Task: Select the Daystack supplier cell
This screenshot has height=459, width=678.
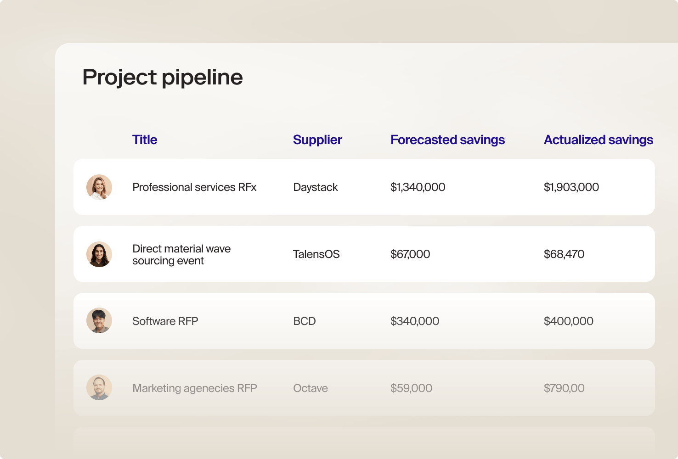Action: tap(316, 187)
